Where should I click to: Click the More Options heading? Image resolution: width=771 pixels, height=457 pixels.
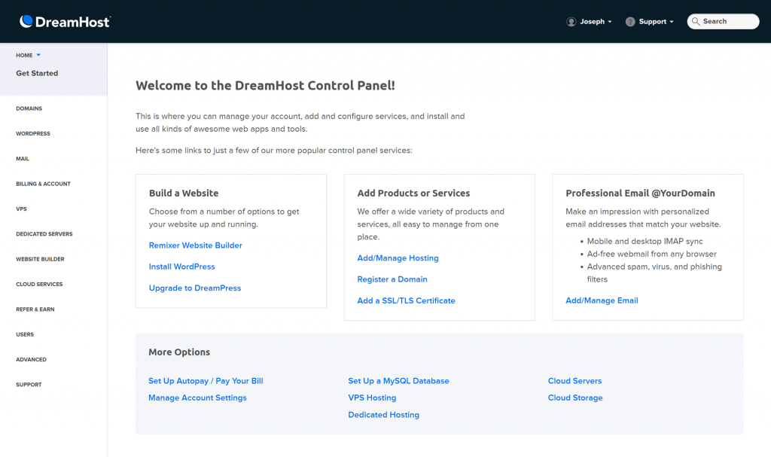pyautogui.click(x=179, y=352)
